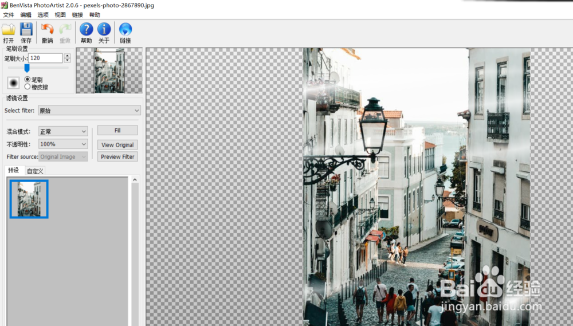Click the navigator preview thumbnail
Image resolution: width=573 pixels, height=326 pixels.
(109, 70)
